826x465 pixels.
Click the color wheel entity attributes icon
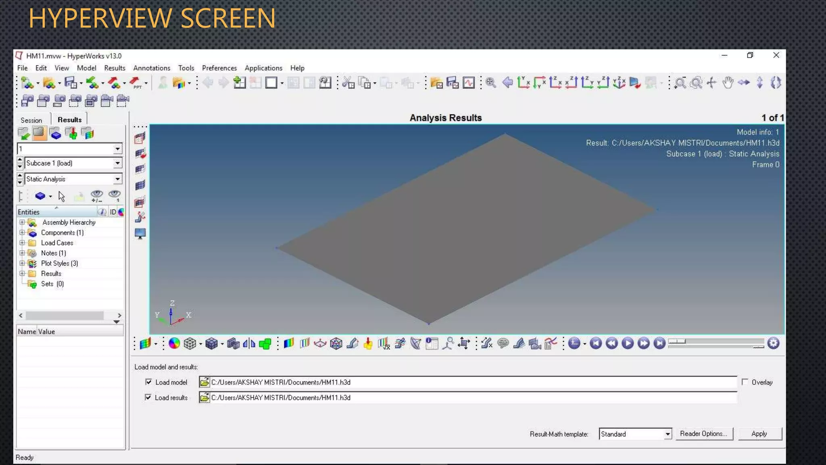pos(174,344)
